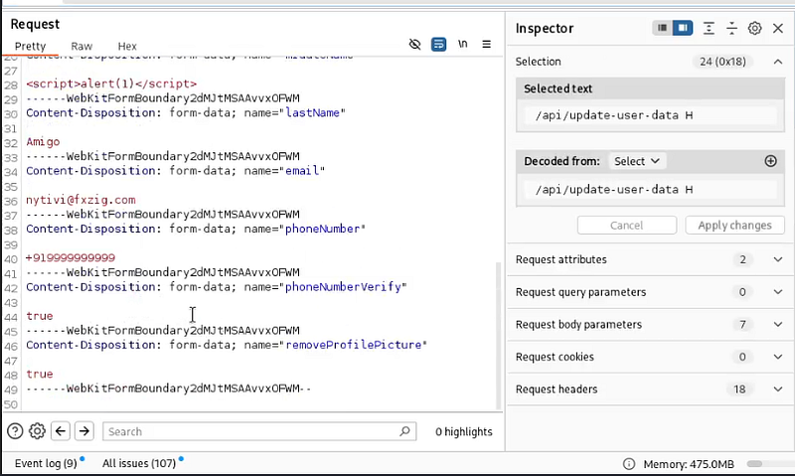Viewport: 795px width, 476px height.
Task: Click the request editor vertical scrollbar
Action: 498,336
